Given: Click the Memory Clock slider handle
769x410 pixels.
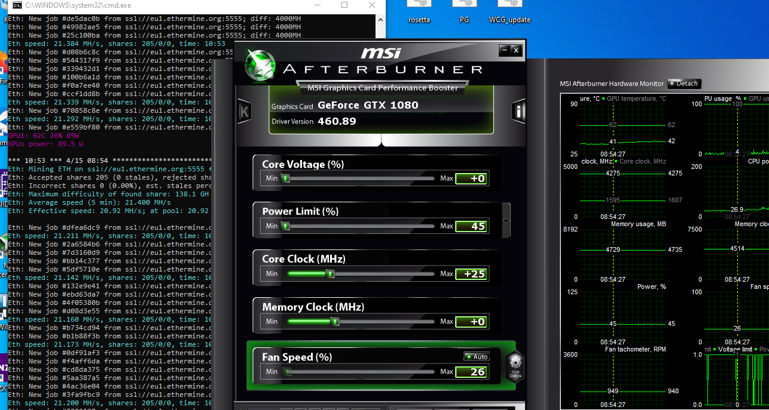Looking at the screenshot, I should (x=335, y=322).
